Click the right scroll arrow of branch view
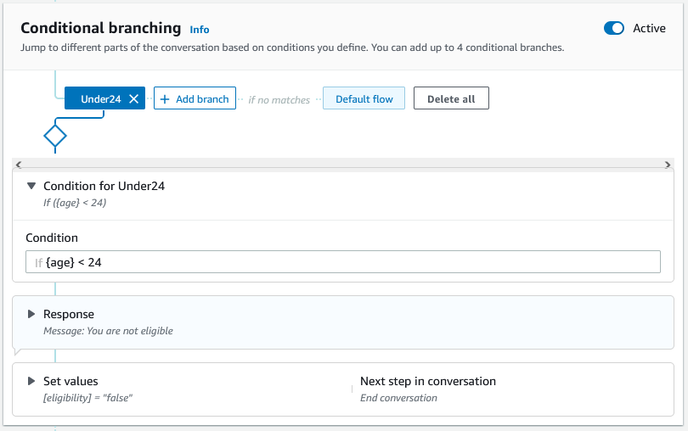This screenshot has width=688, height=431. point(668,165)
